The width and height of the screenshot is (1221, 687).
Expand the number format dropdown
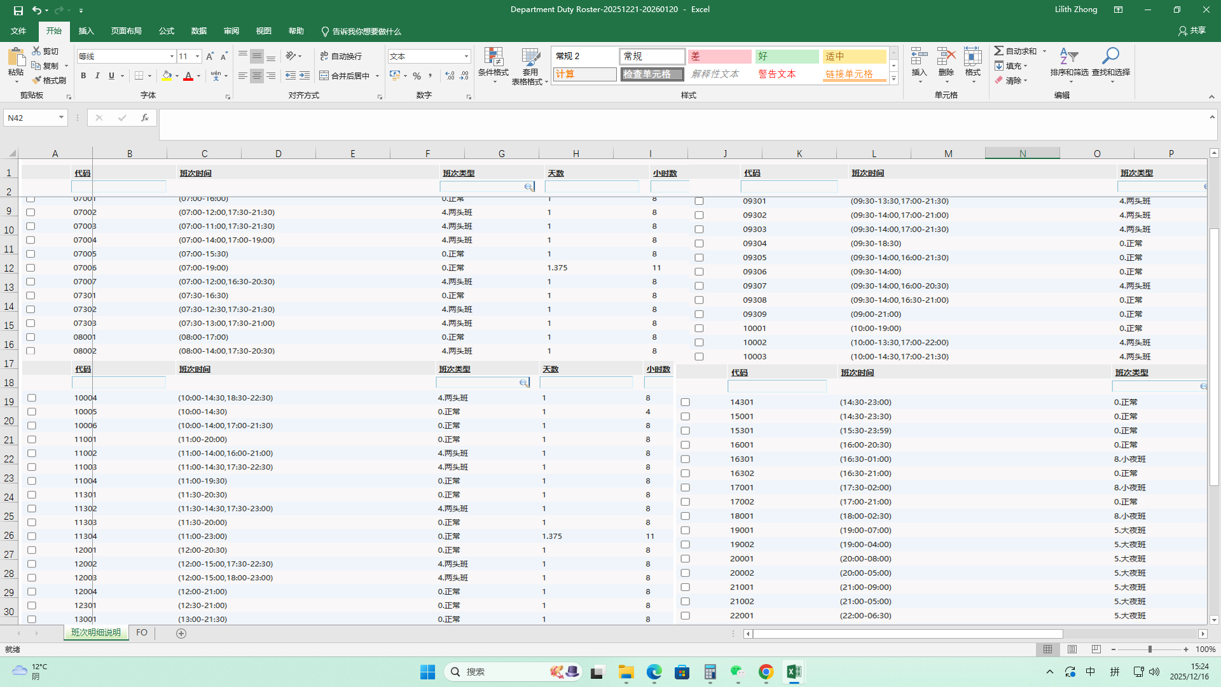466,57
